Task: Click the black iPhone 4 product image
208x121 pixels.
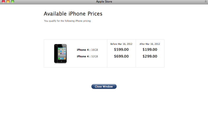Action: 60,54
